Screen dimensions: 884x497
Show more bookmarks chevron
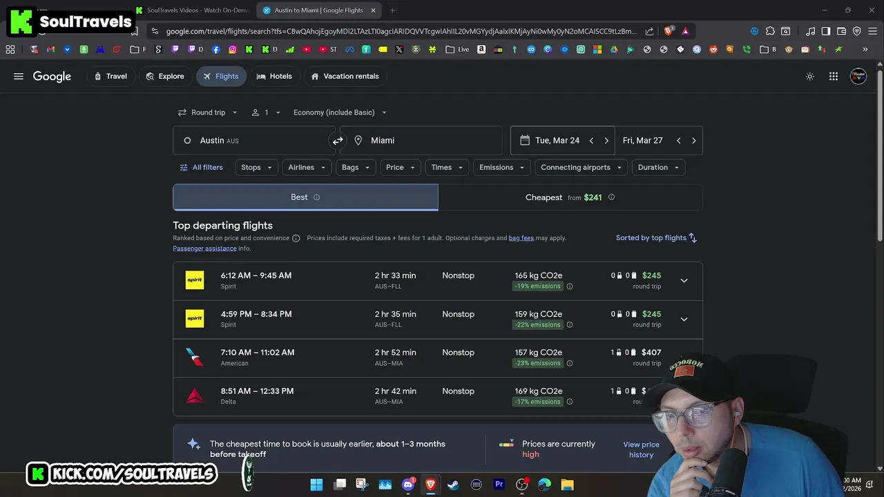(865, 50)
